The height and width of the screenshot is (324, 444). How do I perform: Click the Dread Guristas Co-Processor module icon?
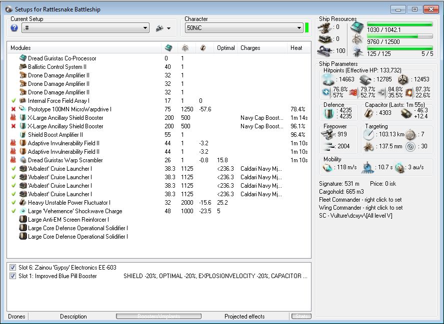23,58
